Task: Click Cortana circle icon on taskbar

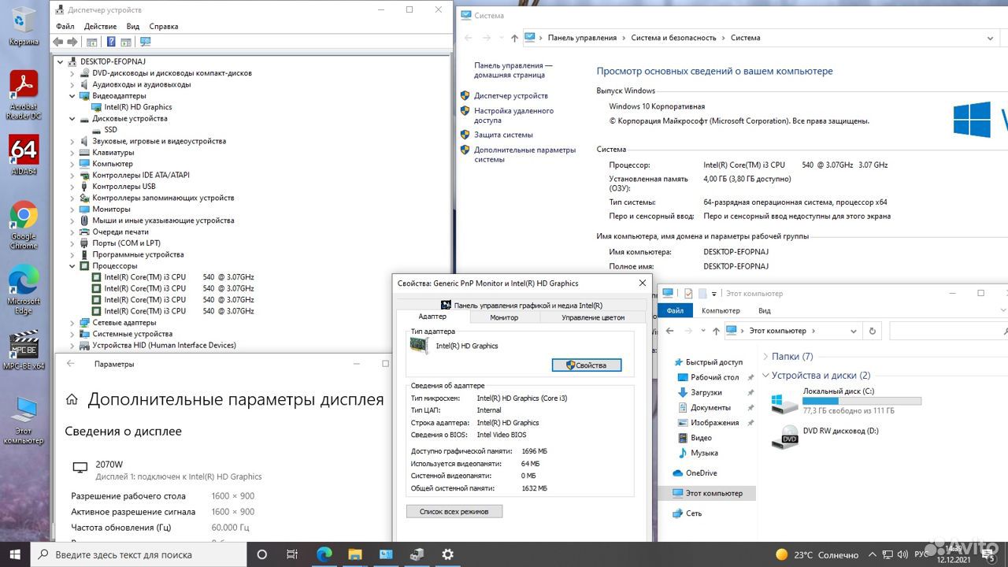Action: (x=262, y=554)
